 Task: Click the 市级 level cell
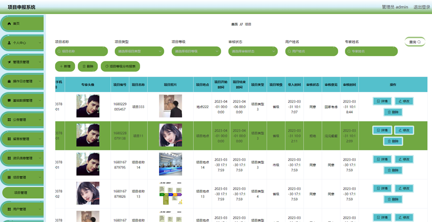tap(276, 165)
